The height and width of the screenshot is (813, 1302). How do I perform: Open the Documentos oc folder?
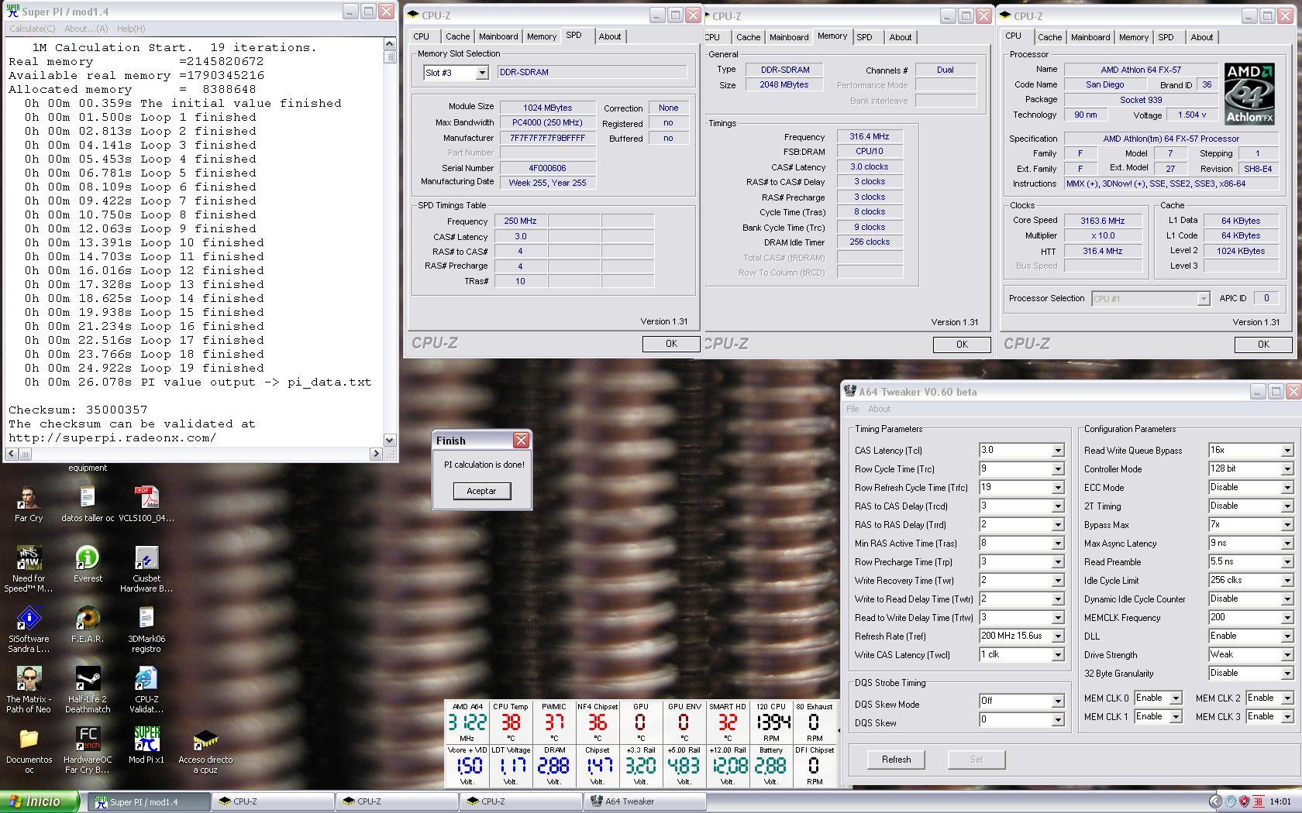29,739
